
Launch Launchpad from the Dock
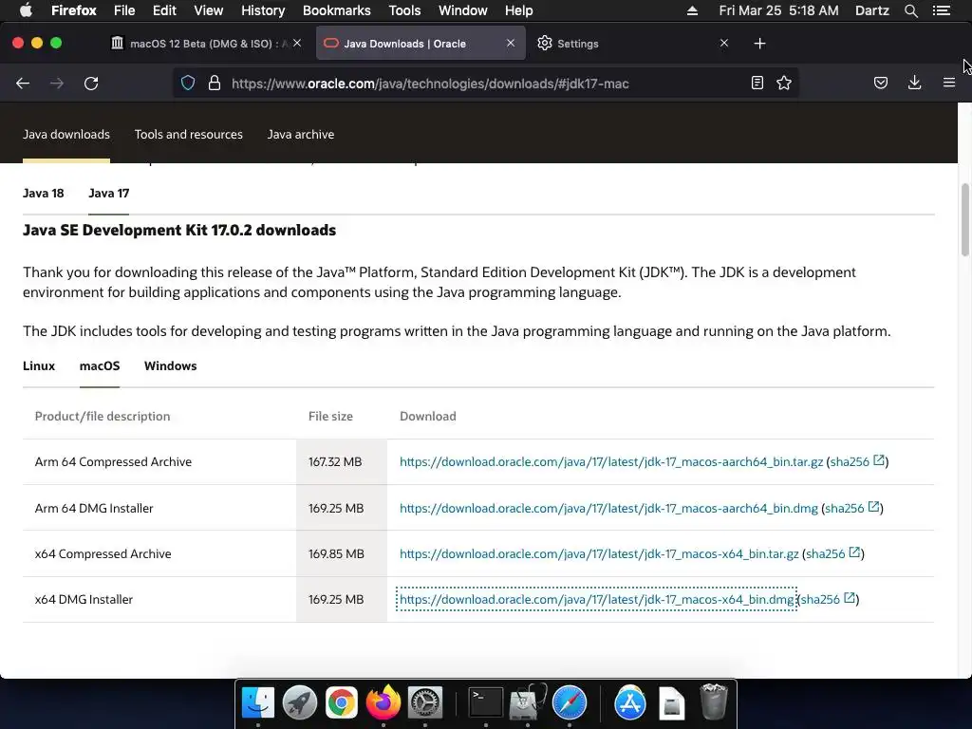(299, 703)
